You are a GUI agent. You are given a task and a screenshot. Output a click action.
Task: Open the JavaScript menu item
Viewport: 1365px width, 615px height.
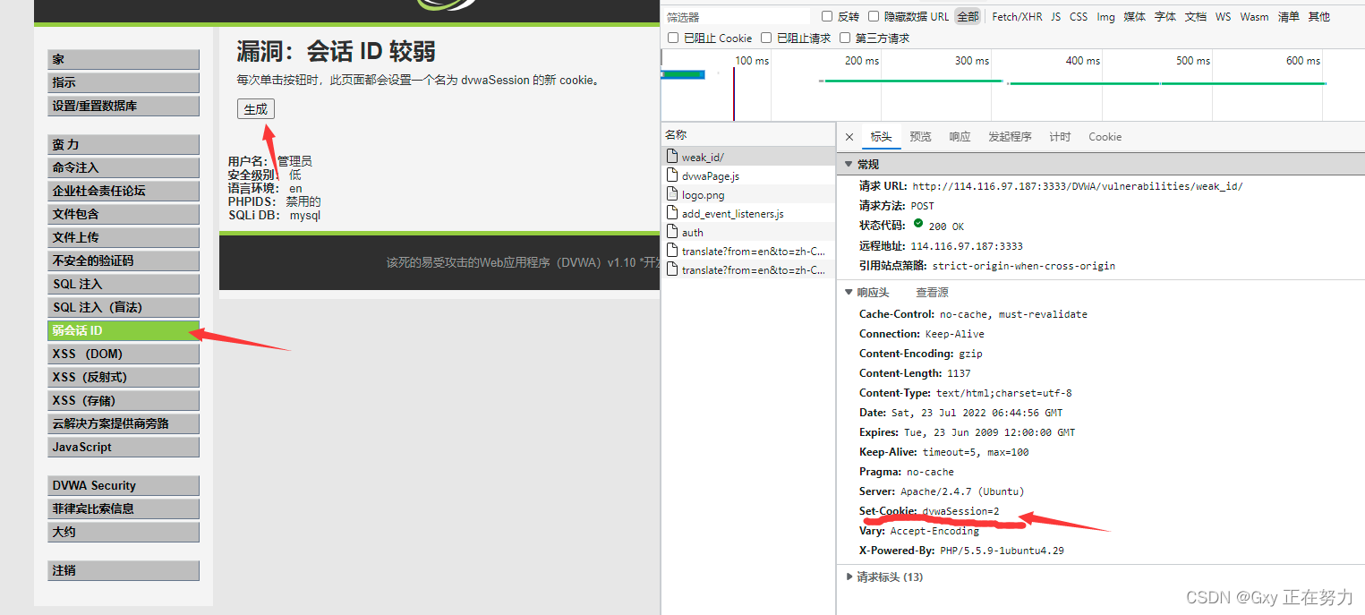pyautogui.click(x=124, y=447)
